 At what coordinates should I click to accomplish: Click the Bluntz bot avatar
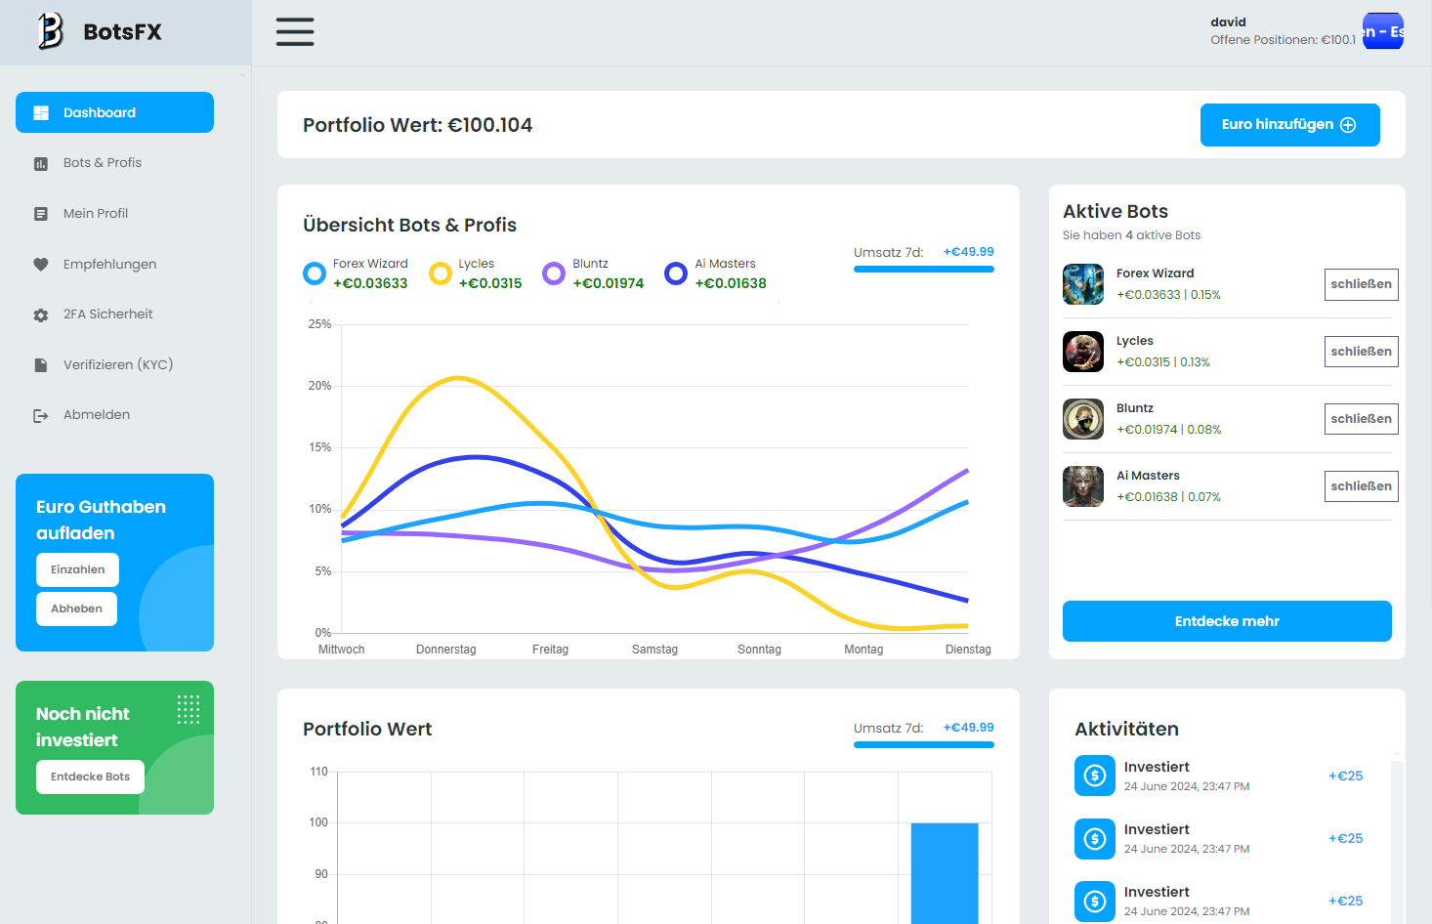pyautogui.click(x=1083, y=419)
